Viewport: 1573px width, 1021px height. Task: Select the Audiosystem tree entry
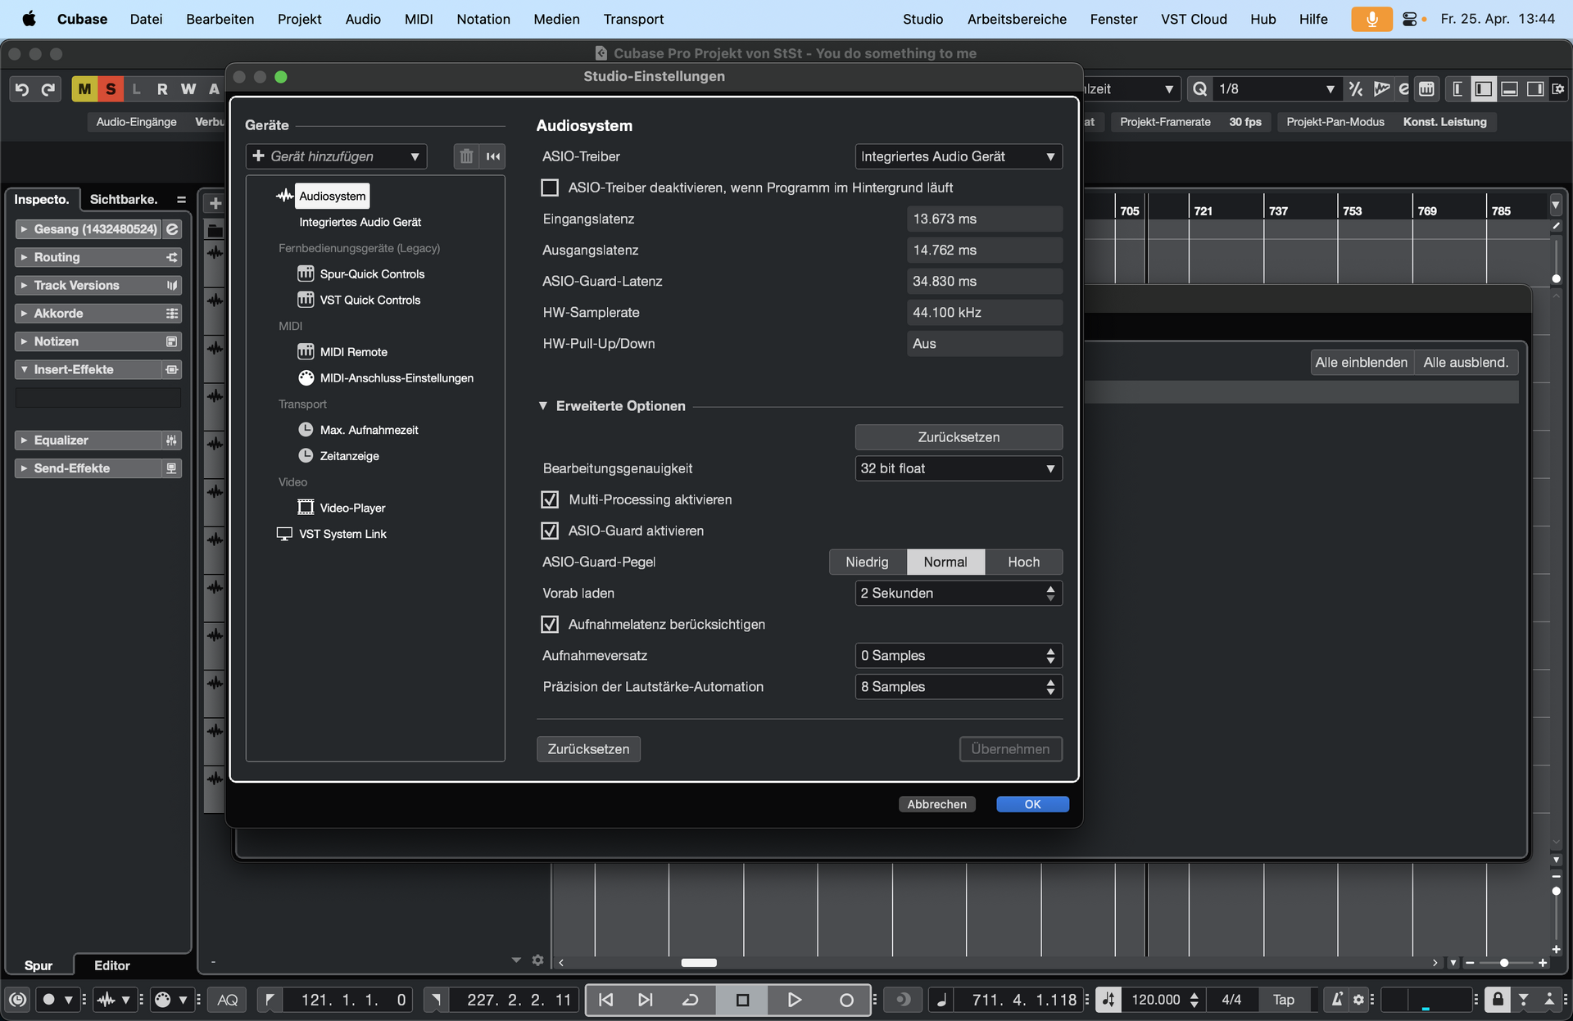(x=332, y=196)
